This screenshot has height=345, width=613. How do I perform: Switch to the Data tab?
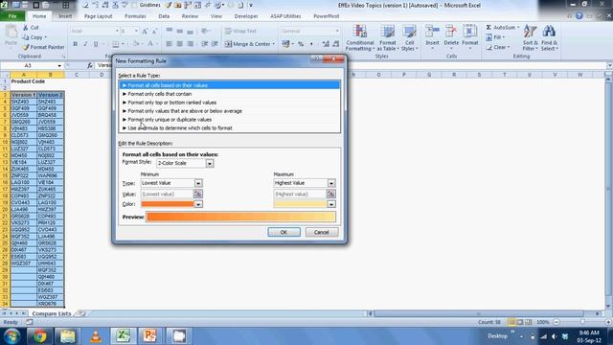click(164, 16)
